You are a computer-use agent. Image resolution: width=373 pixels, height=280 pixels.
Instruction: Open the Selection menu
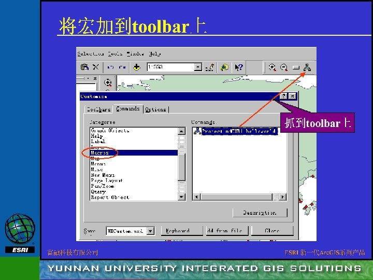[x=91, y=54]
